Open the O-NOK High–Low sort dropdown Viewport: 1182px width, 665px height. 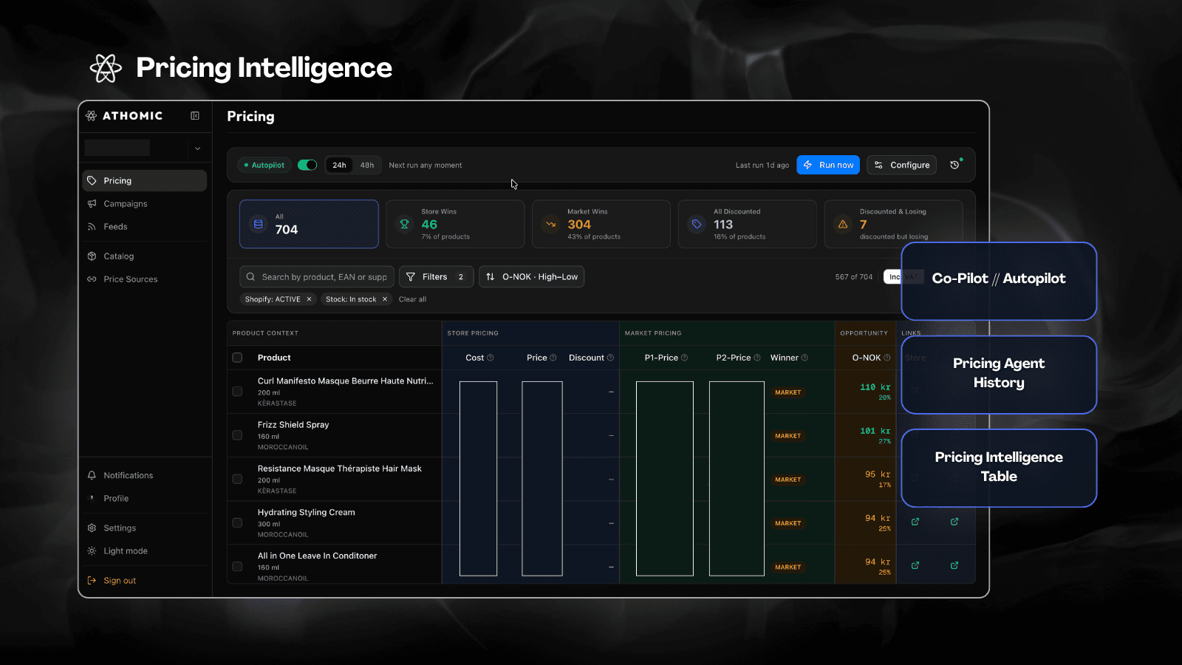click(532, 277)
